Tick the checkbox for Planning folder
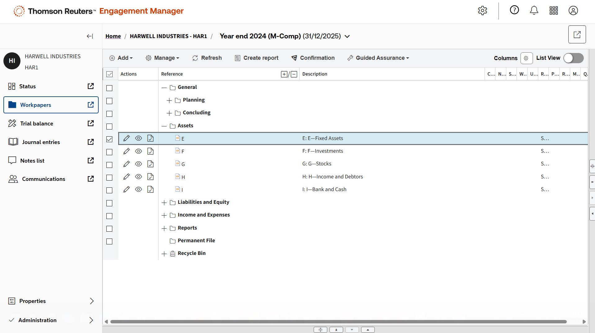The height and width of the screenshot is (333, 595). point(109,101)
